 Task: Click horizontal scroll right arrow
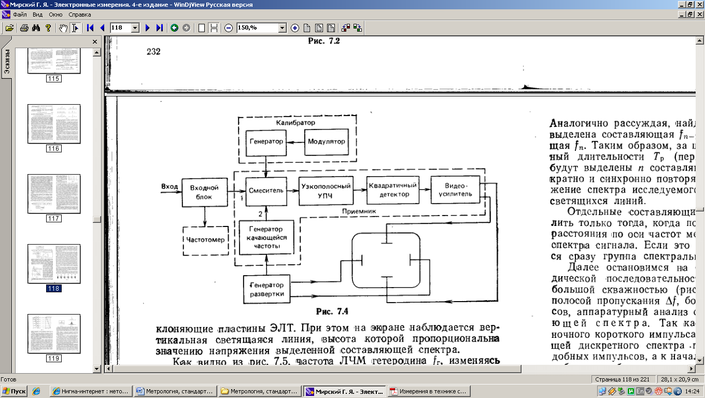tap(692, 368)
